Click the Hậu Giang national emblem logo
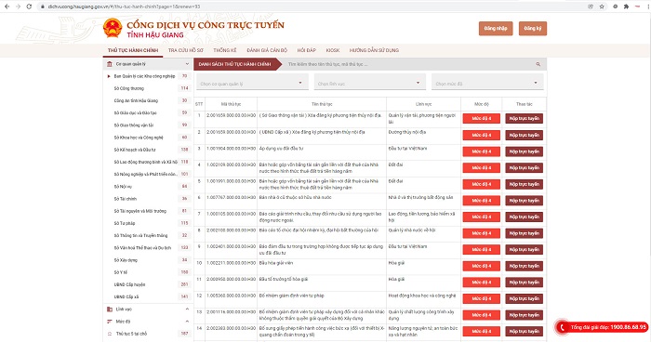This screenshot has height=342, width=651. pos(113,28)
